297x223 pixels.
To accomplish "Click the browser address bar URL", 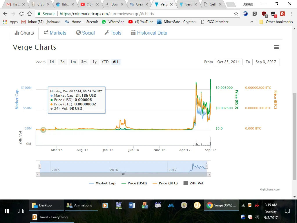I will click(x=107, y=14).
